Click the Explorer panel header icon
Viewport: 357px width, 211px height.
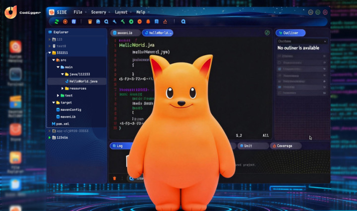tap(50, 32)
